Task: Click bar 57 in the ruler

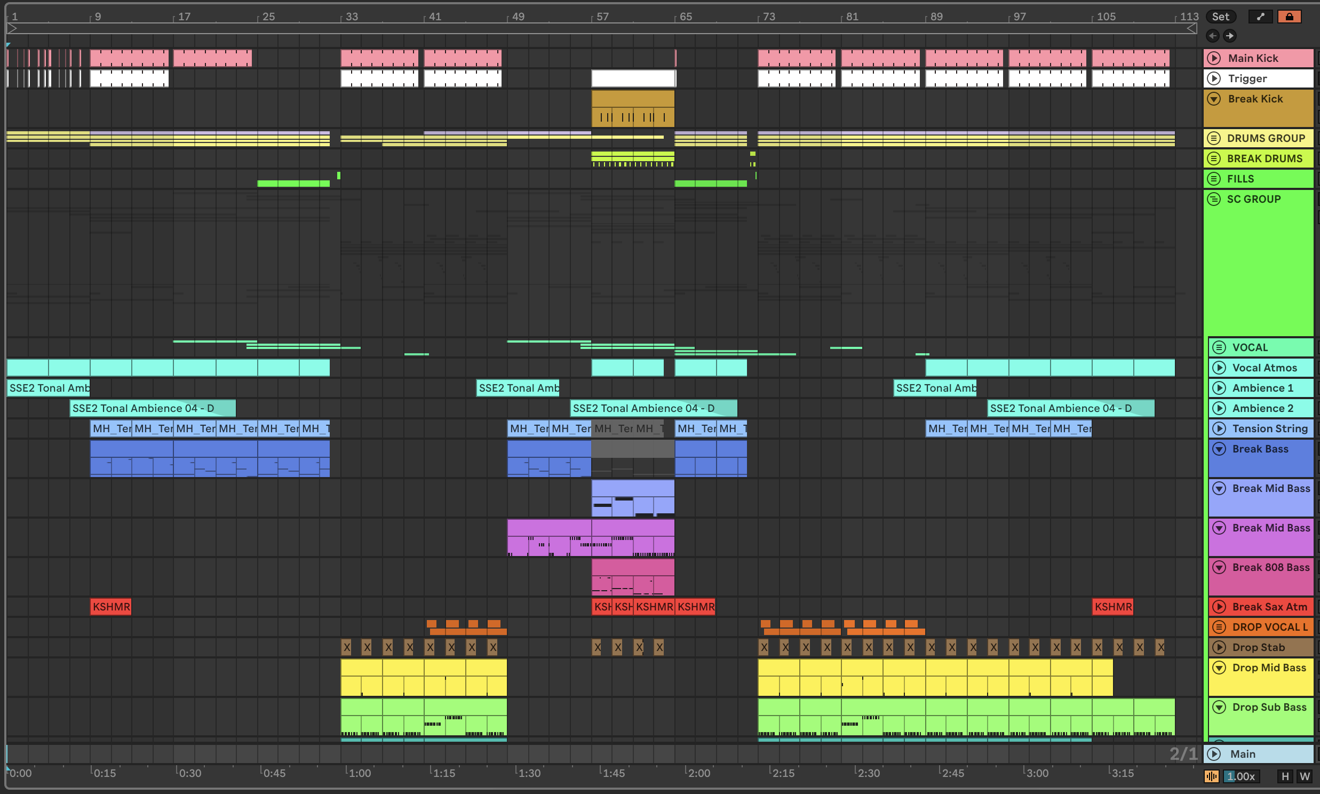Action: [602, 17]
